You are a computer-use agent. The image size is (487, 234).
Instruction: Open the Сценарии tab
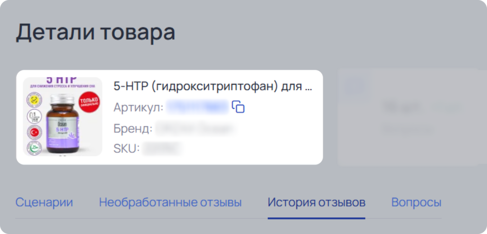pos(44,203)
